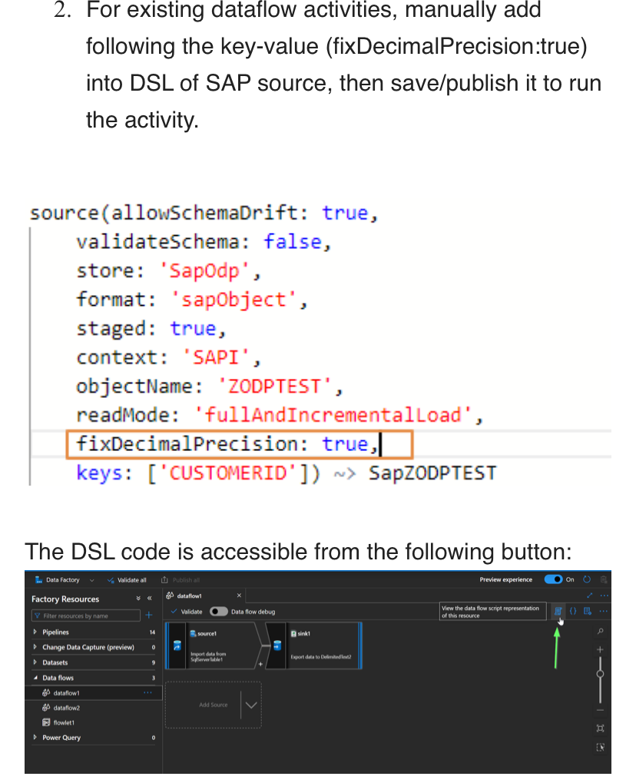Click the source1 node database icon
Viewport: 636px width, 783px height.
177,645
